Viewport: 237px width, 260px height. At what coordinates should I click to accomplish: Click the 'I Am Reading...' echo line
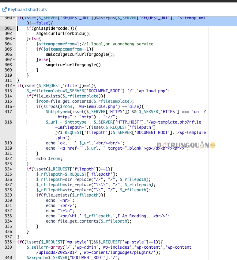tap(108, 216)
